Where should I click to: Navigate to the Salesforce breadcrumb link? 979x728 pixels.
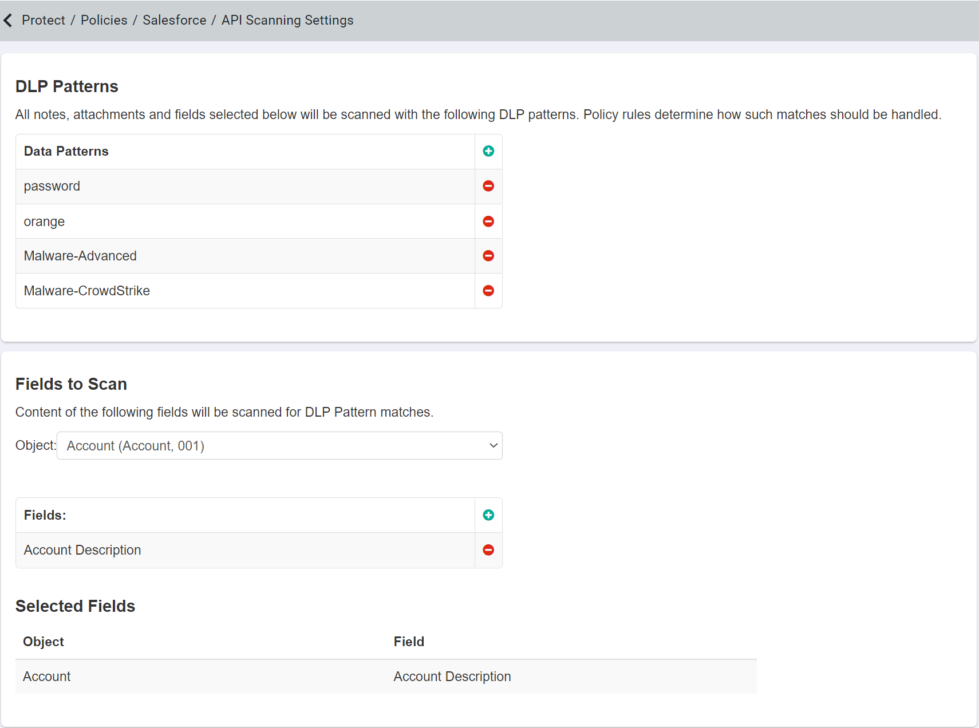pos(174,19)
